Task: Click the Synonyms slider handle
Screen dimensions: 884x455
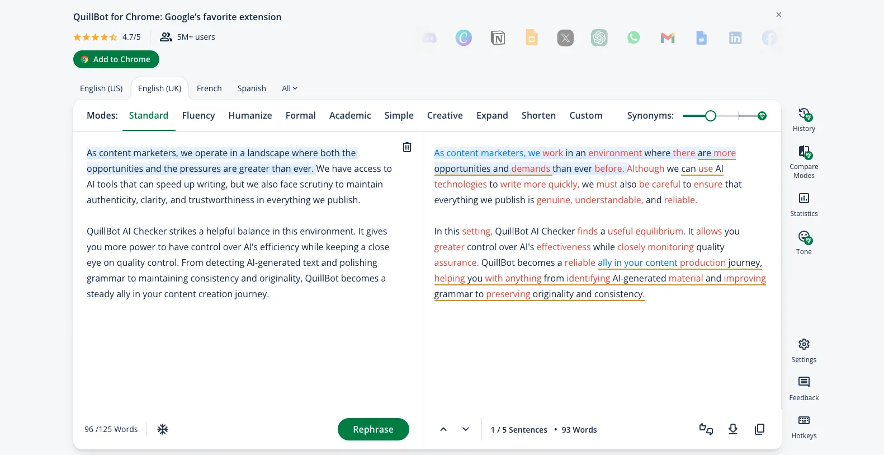Action: [711, 116]
